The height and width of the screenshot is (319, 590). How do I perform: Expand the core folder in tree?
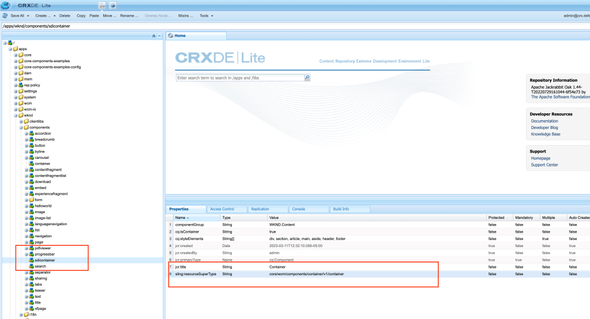(16, 55)
